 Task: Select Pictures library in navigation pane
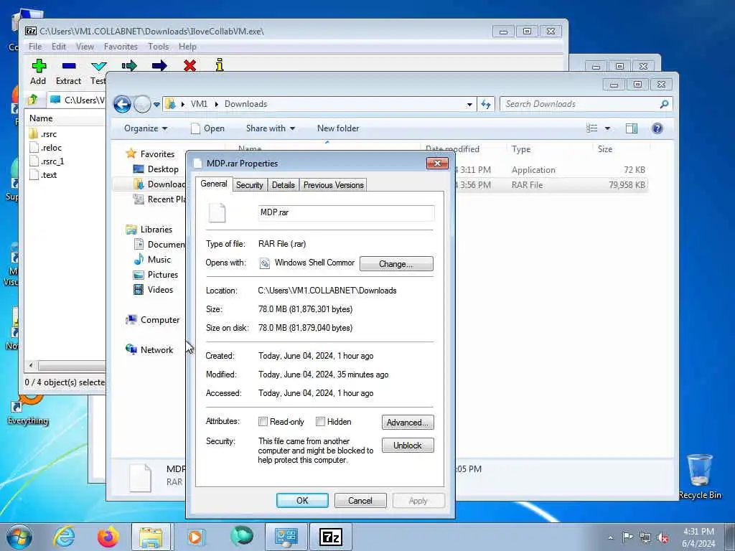[x=156, y=275]
